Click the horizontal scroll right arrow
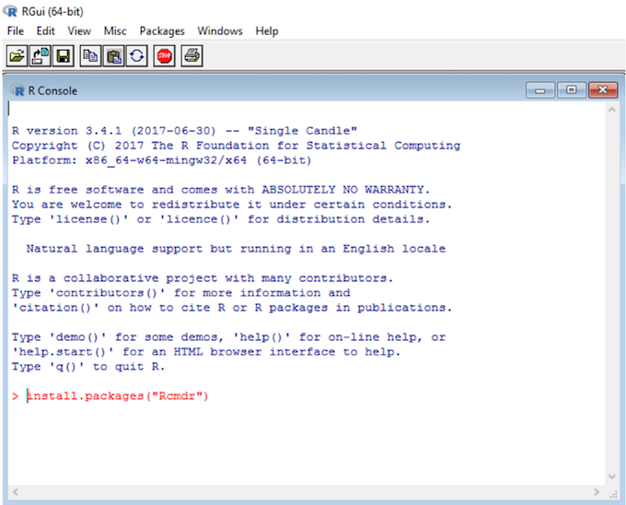The image size is (626, 505). pyautogui.click(x=597, y=491)
